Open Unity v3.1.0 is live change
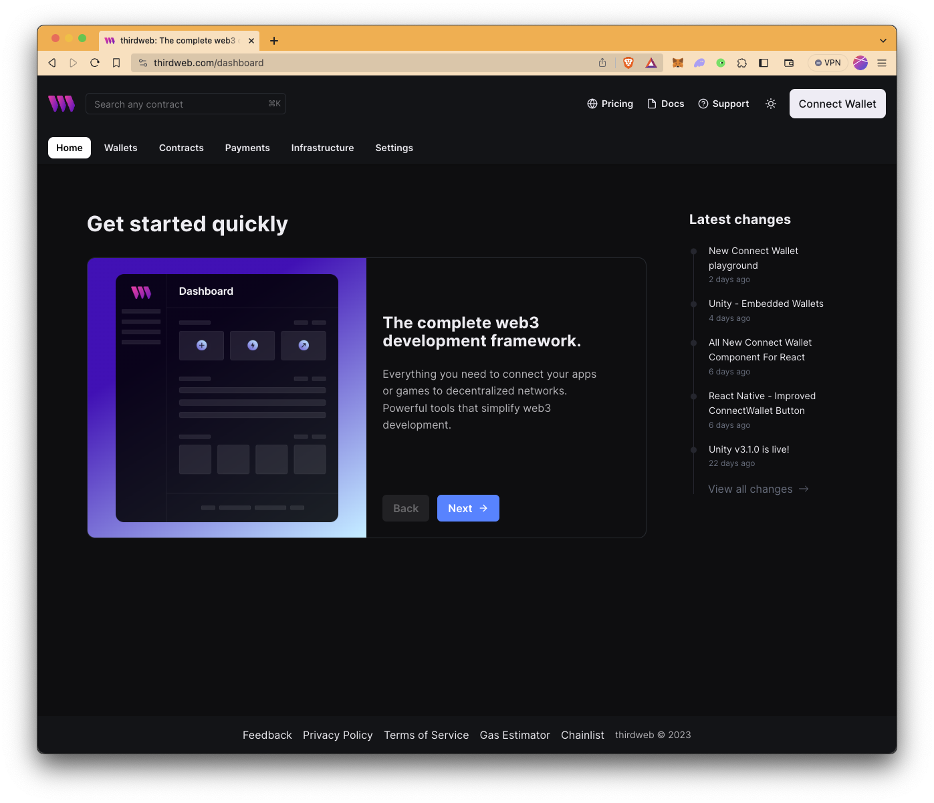 coord(749,449)
